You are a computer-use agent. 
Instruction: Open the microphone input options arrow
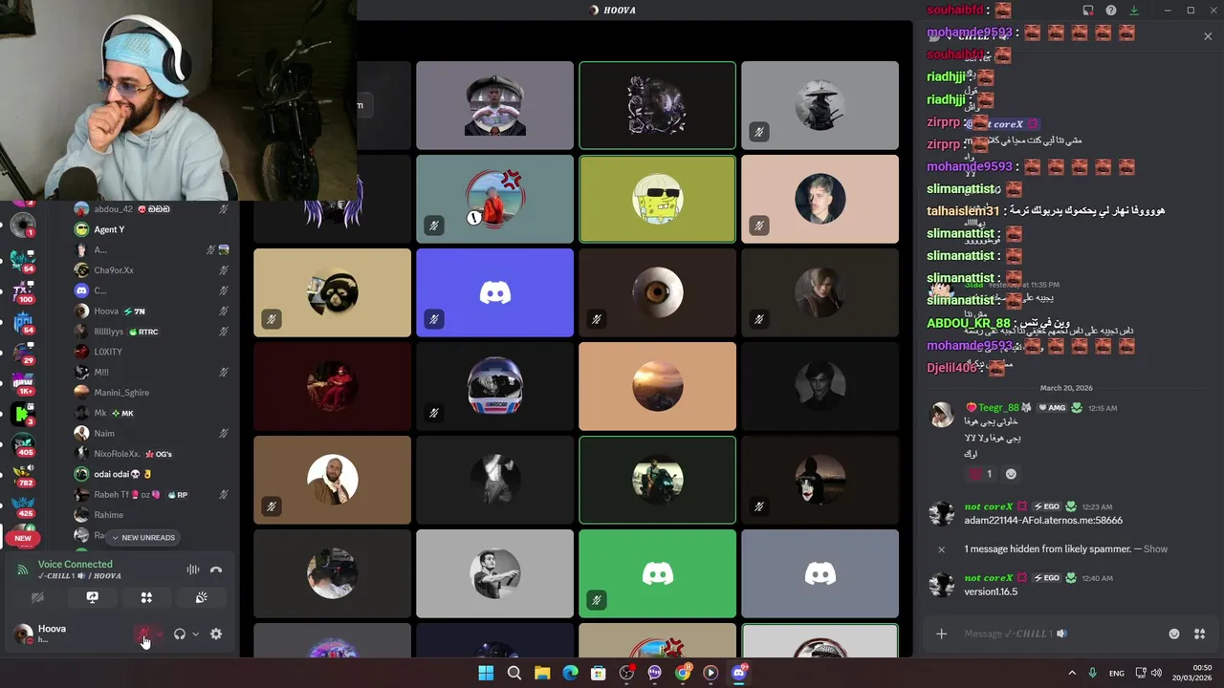pyautogui.click(x=159, y=634)
